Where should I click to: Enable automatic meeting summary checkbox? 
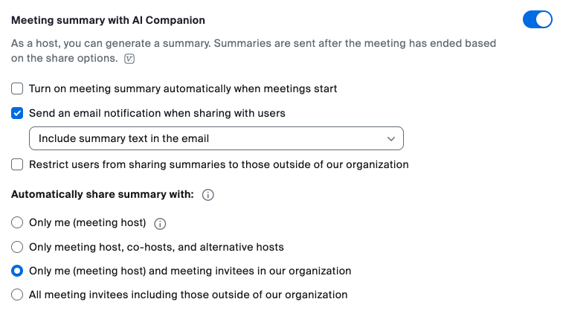(17, 89)
